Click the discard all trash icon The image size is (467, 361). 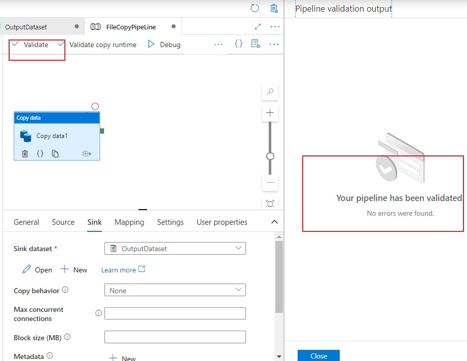point(274,8)
